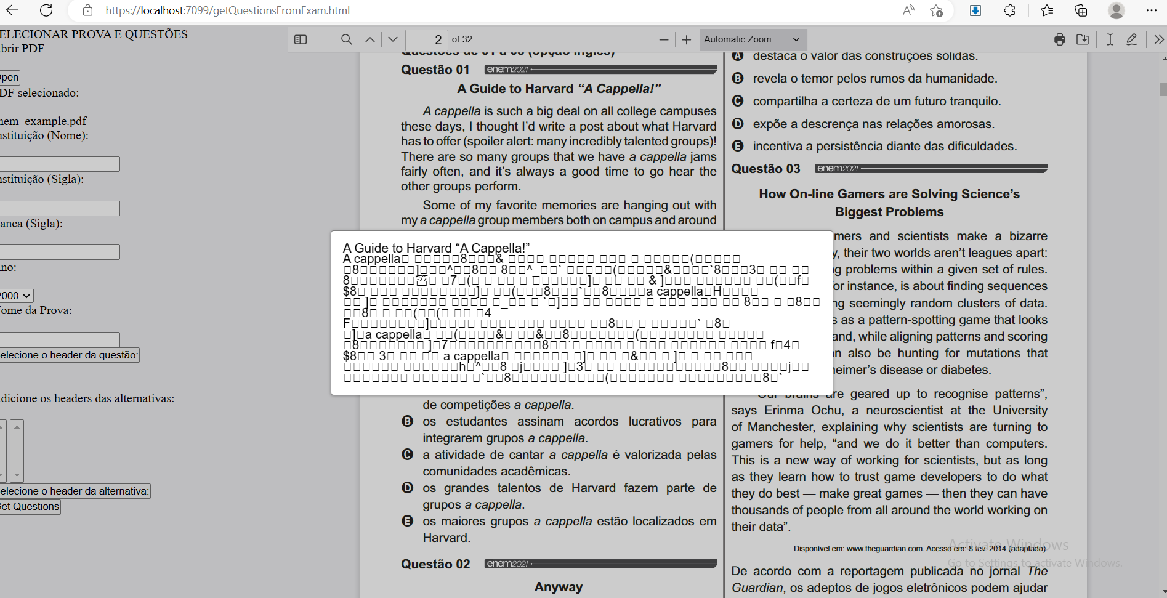Select the PDF text tool

point(1110,39)
